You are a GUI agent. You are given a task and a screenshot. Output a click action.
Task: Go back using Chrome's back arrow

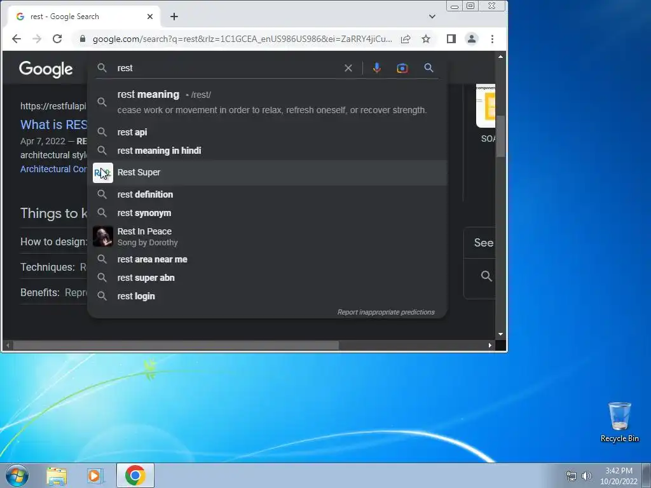coord(16,39)
